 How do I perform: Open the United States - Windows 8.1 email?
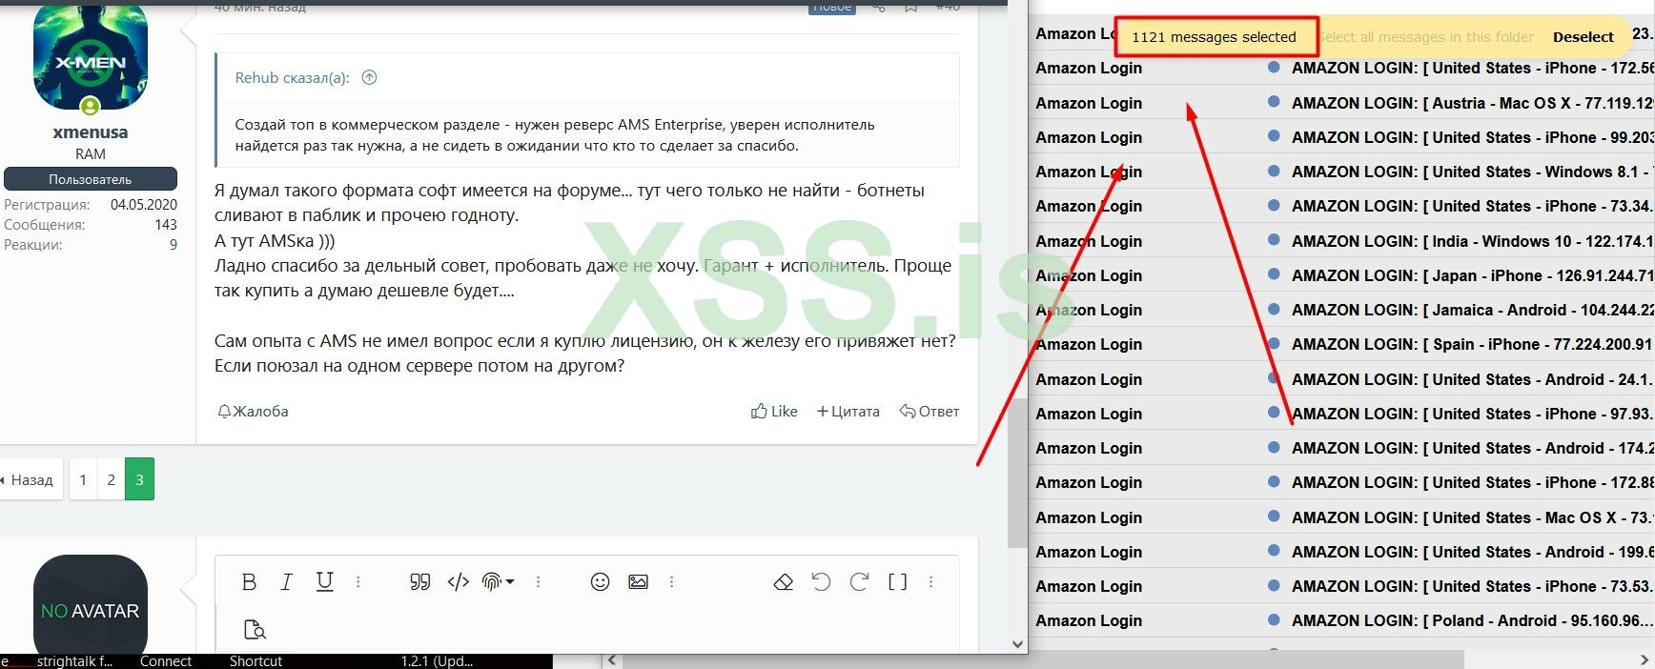point(1472,172)
